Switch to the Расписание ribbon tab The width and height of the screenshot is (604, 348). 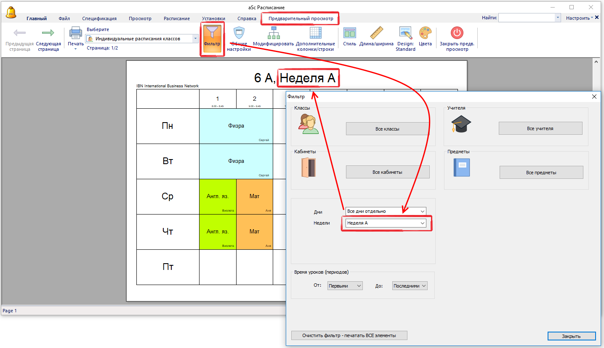176,18
